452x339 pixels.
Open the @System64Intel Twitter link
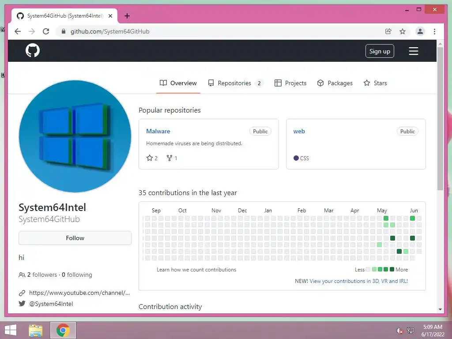51,304
